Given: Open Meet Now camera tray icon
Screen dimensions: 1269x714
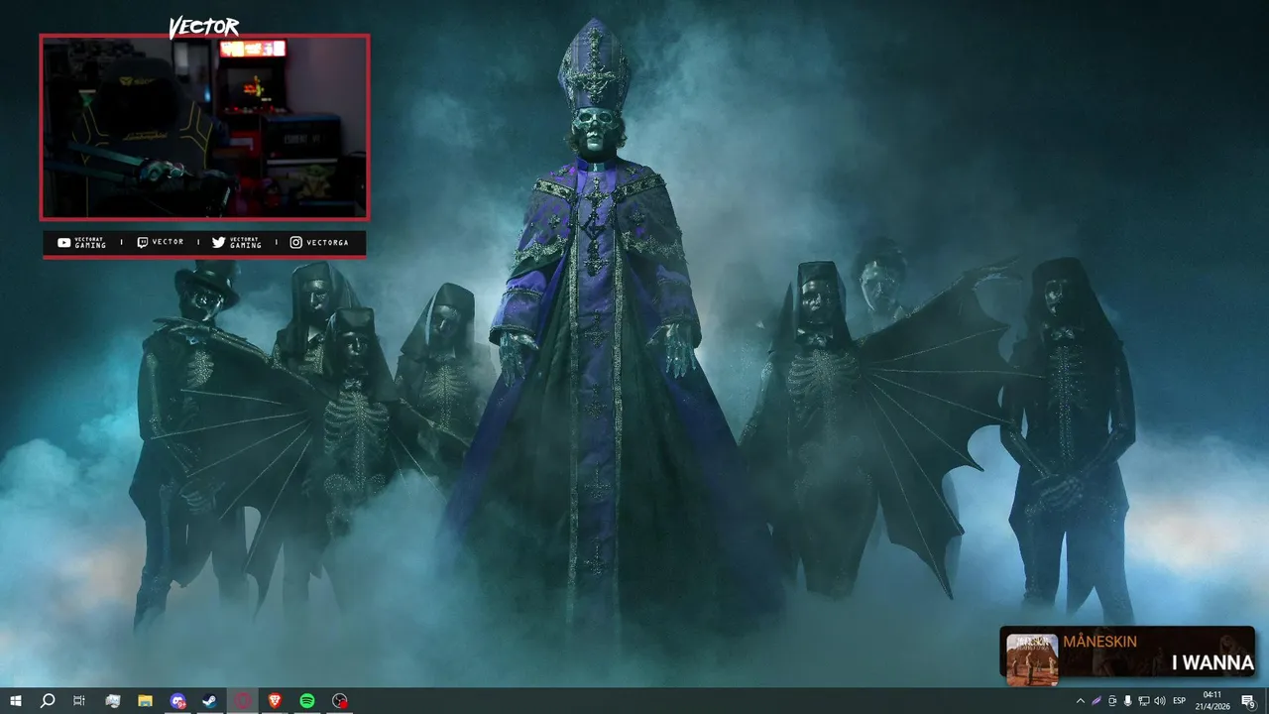Looking at the screenshot, I should (1112, 701).
